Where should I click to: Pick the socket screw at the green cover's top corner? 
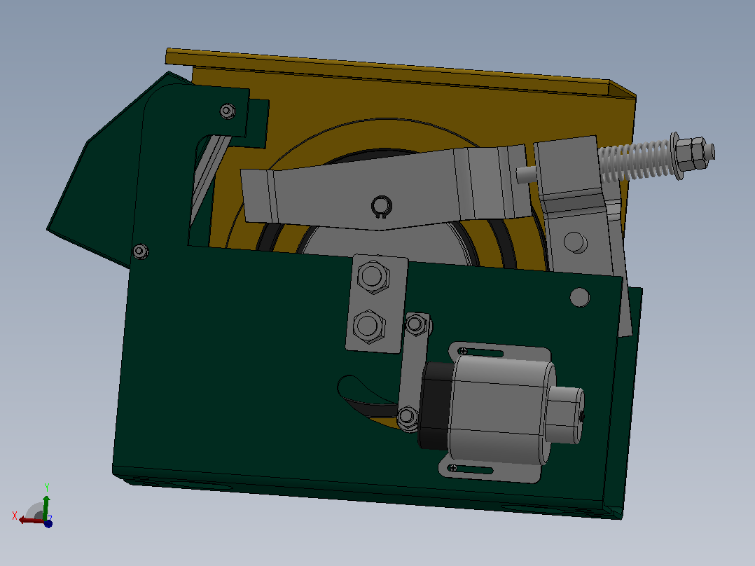click(x=228, y=111)
